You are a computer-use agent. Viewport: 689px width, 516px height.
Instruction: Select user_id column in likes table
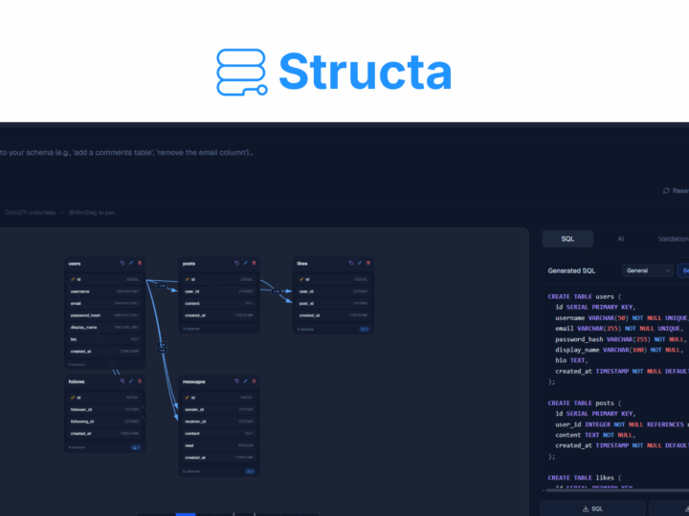coord(333,291)
